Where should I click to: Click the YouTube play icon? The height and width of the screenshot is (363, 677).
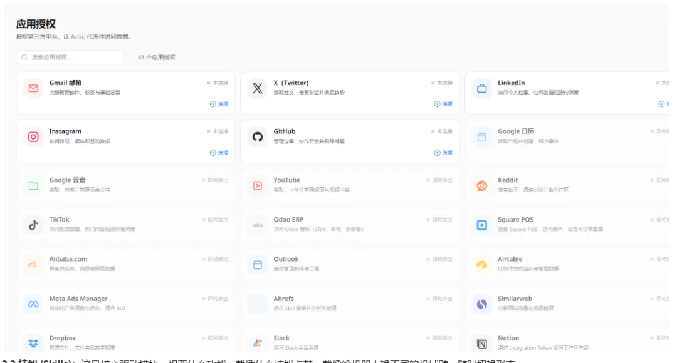[x=258, y=185]
